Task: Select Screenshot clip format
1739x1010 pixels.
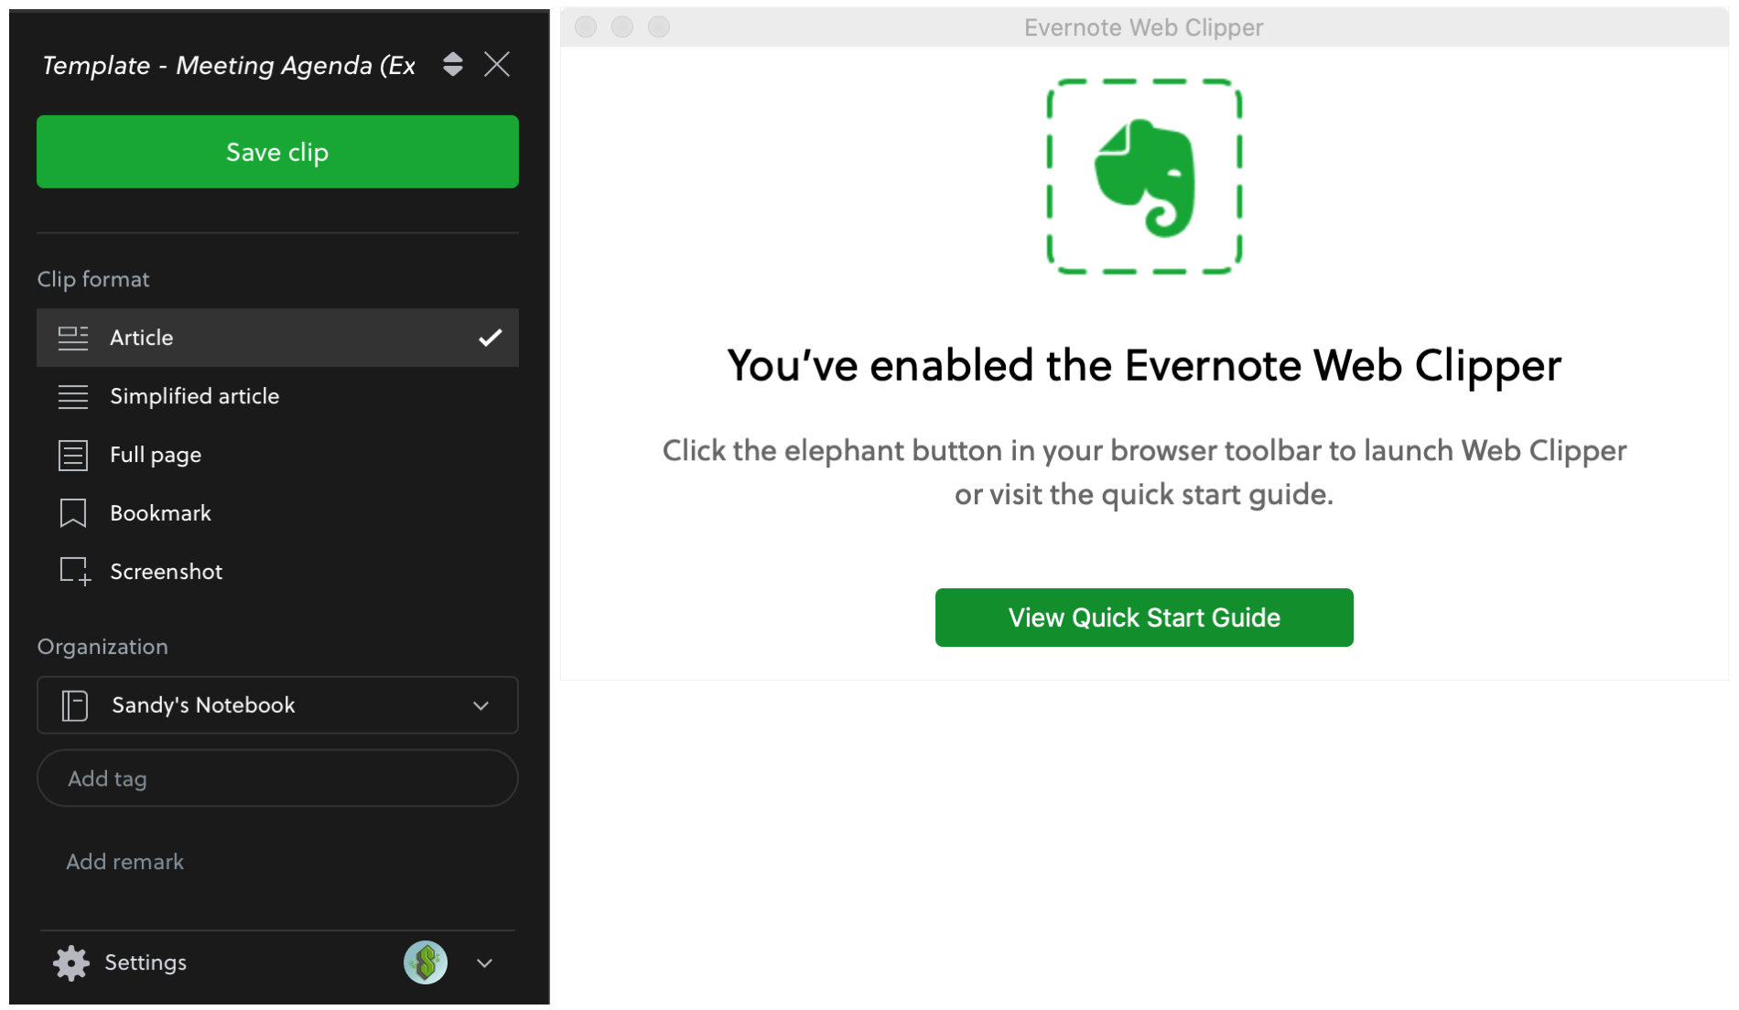Action: point(277,572)
